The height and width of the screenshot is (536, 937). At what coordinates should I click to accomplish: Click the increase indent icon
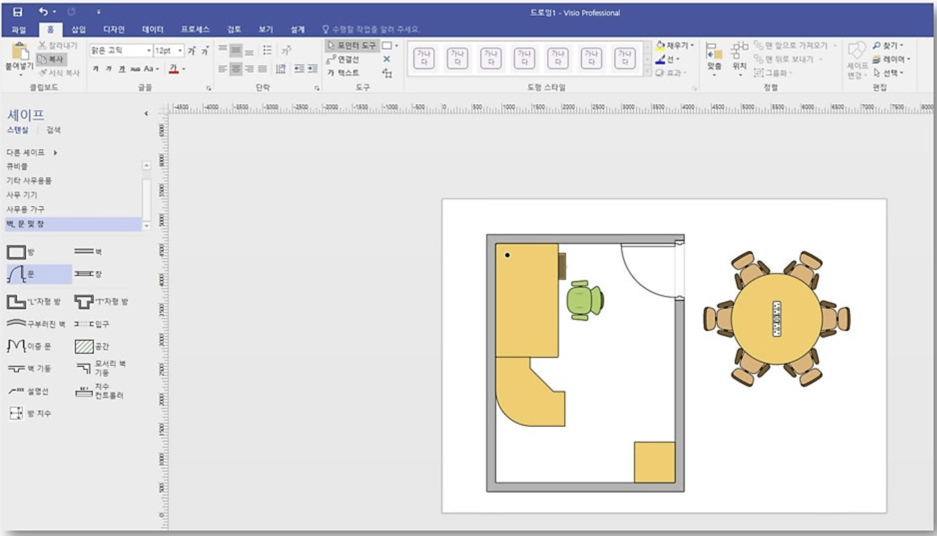(x=312, y=69)
